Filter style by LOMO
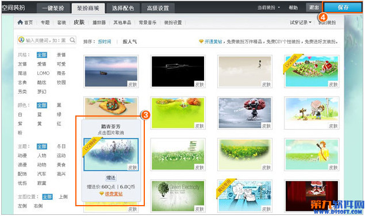The height and width of the screenshot is (216, 365). click(x=43, y=73)
